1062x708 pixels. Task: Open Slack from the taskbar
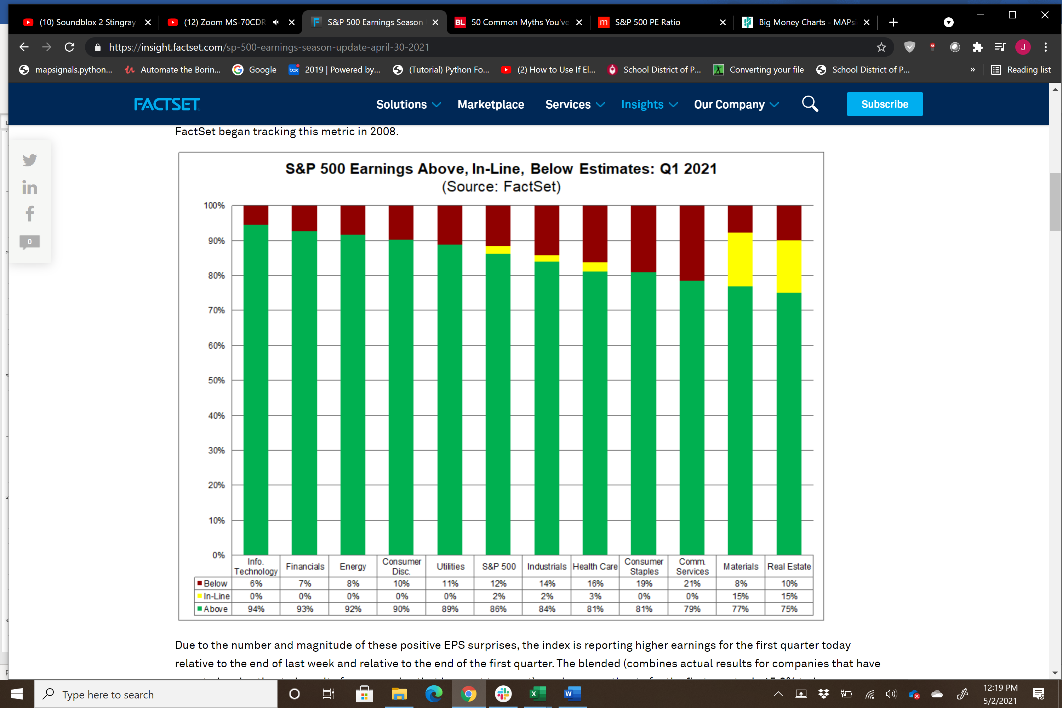tap(503, 694)
